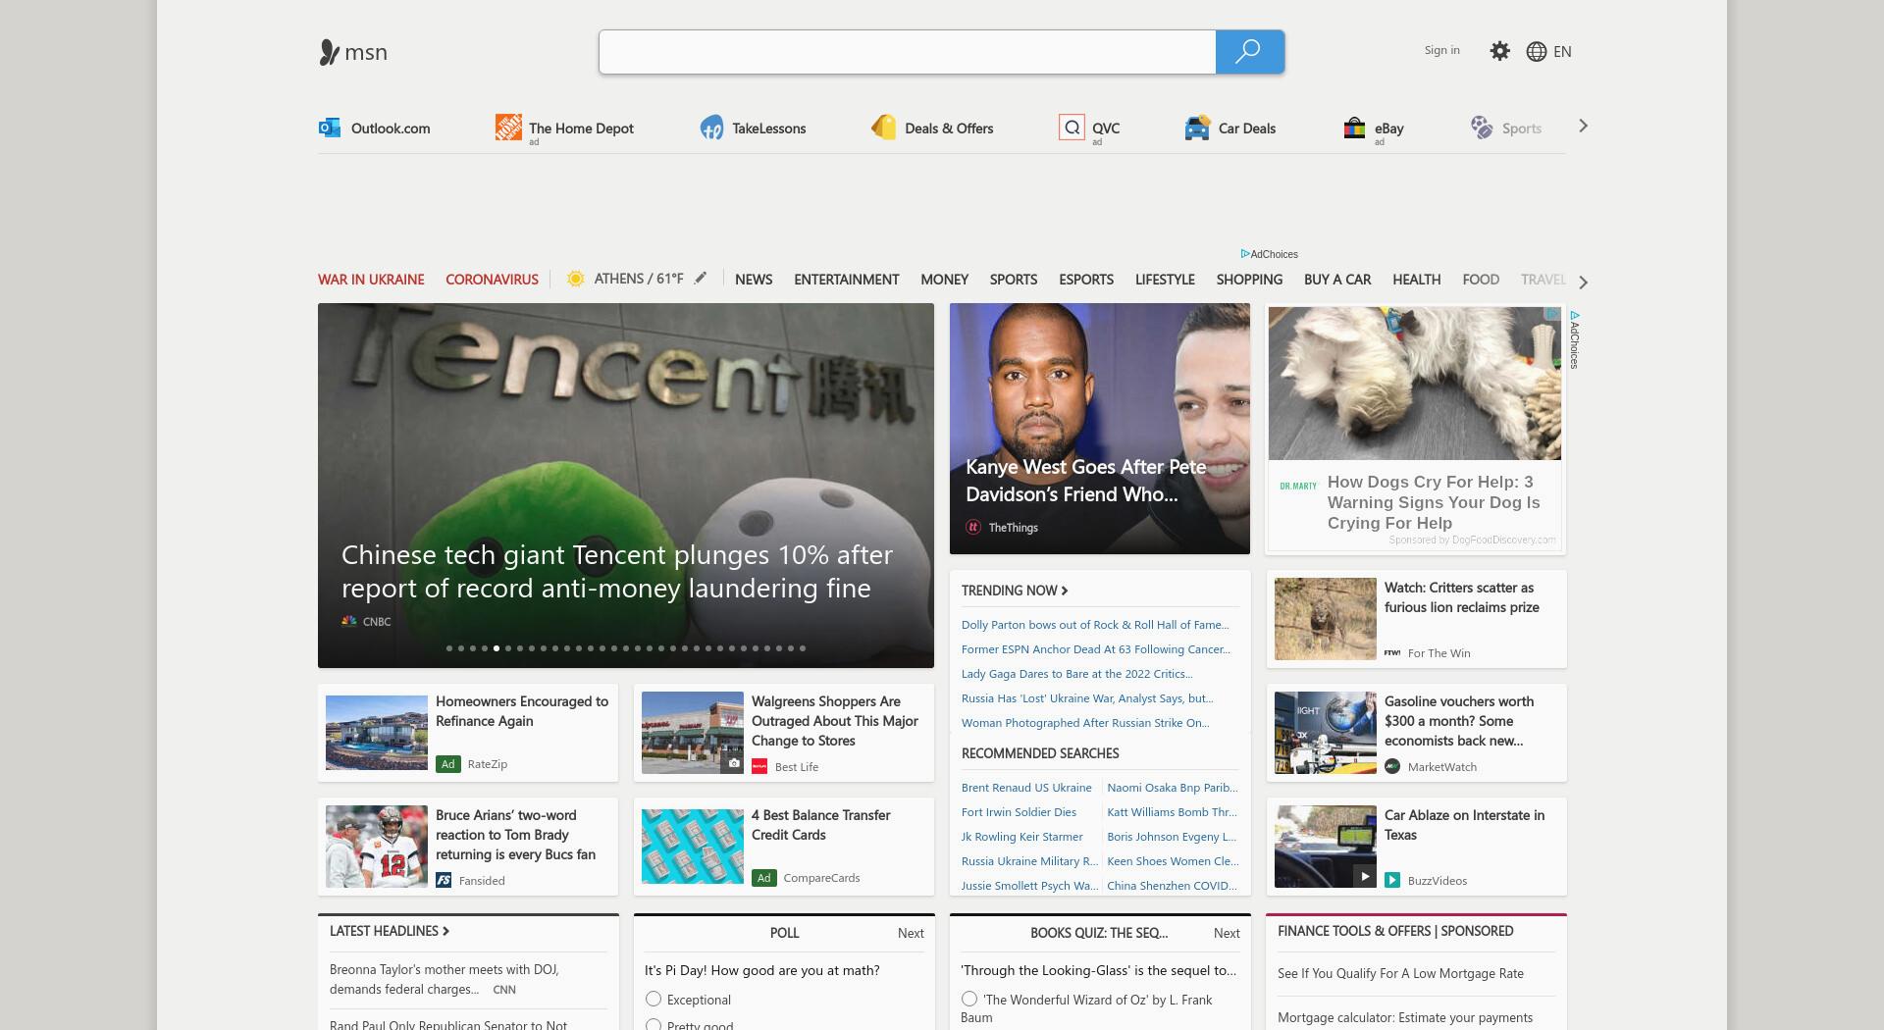Viewport: 1884px width, 1030px height.
Task: Click the MarketWatch source icon
Action: 1392,766
